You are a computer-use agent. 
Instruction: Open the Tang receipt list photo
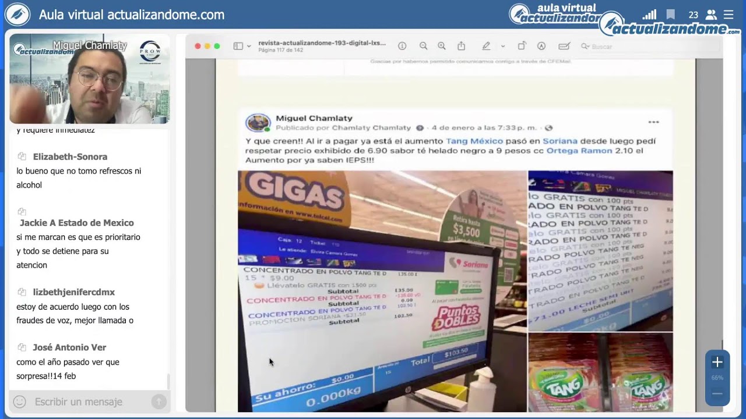click(600, 251)
